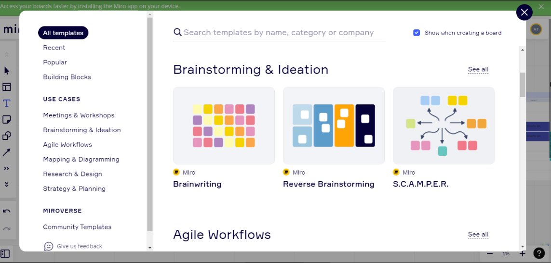Viewport: 551px width, 263px height.
Task: Open the Popular templates category
Action: (55, 63)
